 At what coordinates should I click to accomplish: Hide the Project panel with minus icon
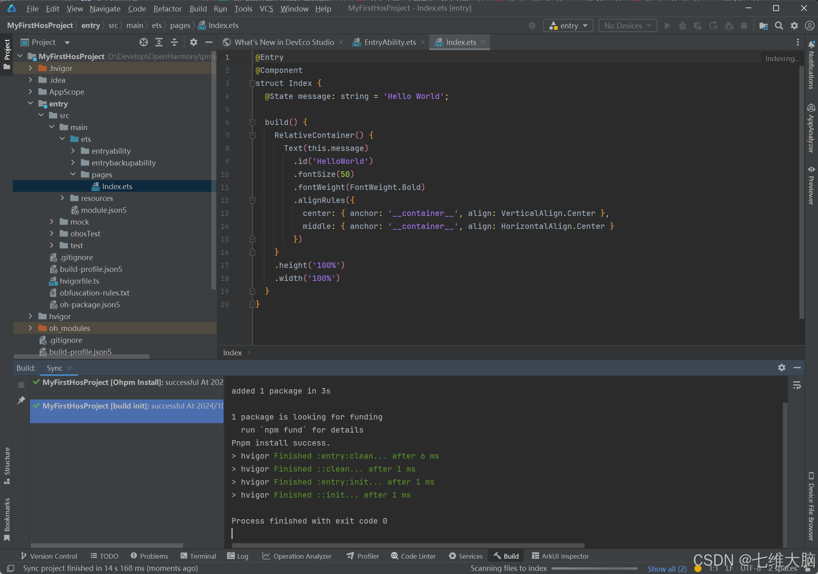coord(209,42)
